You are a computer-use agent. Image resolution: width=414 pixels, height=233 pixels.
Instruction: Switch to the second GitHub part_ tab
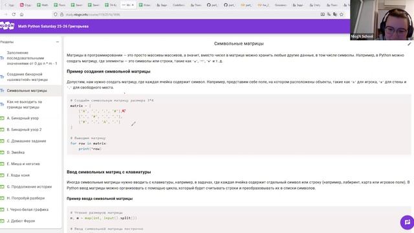click(229, 5)
